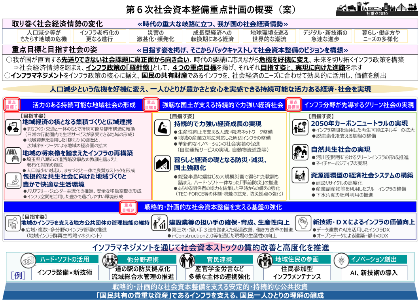Click the red 重点目標Ⅳ badge

tap(128, 207)
